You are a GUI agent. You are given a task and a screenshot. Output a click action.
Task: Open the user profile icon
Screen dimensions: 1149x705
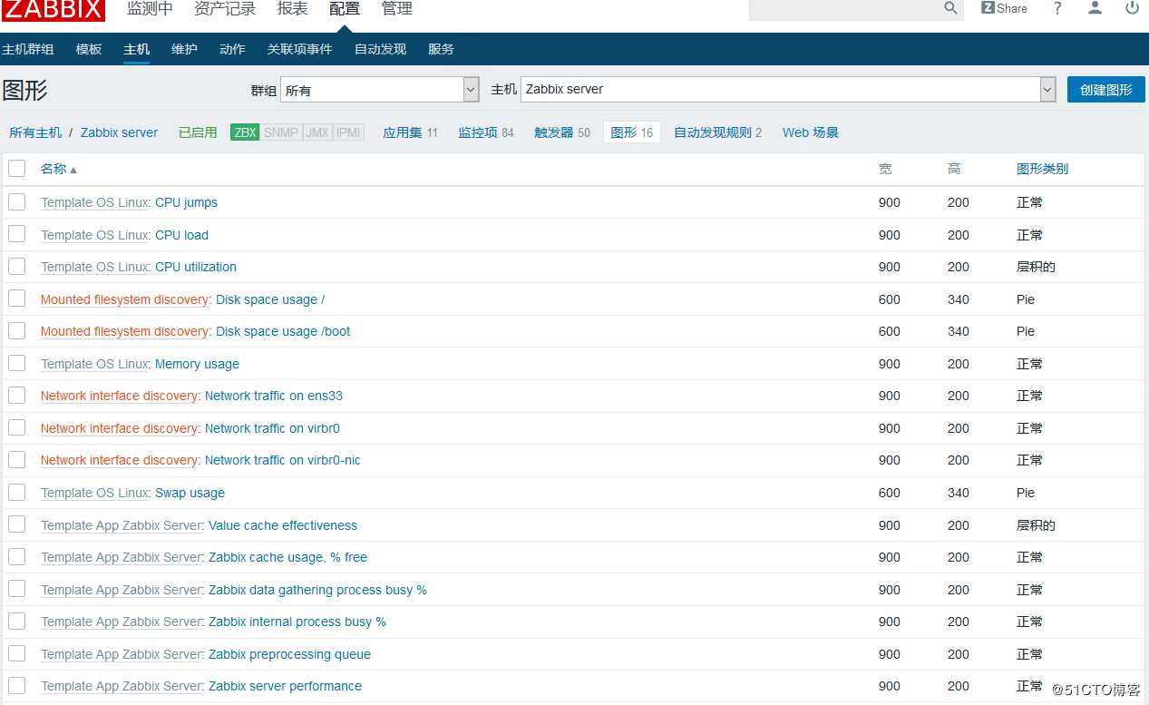pos(1095,8)
